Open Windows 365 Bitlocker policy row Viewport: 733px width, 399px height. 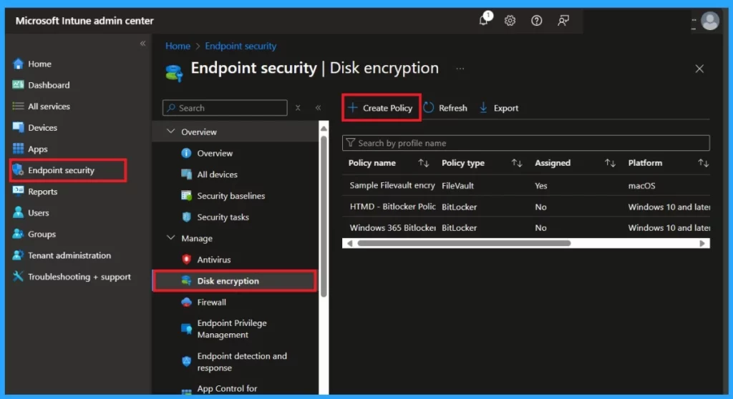[392, 227]
